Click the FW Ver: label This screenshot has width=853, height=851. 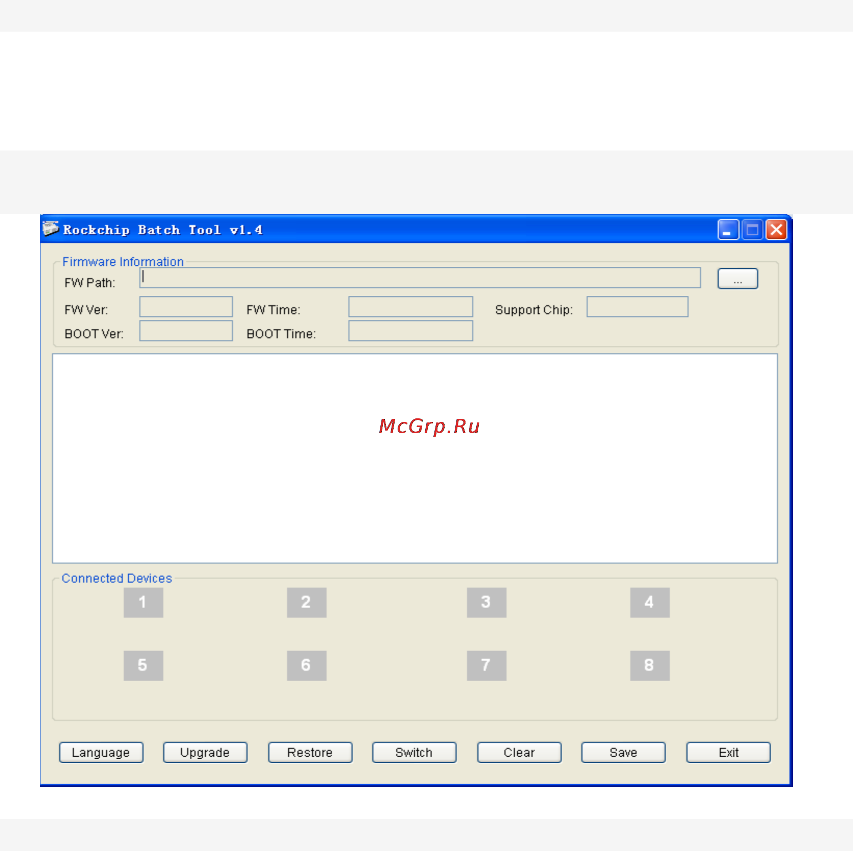86,310
